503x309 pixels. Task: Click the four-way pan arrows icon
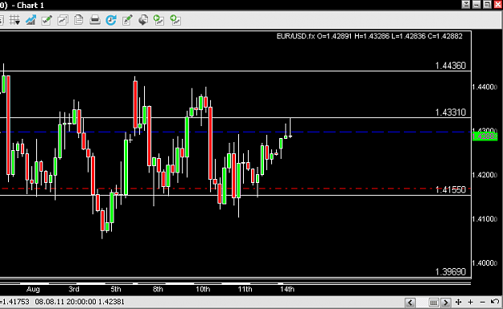(459, 302)
